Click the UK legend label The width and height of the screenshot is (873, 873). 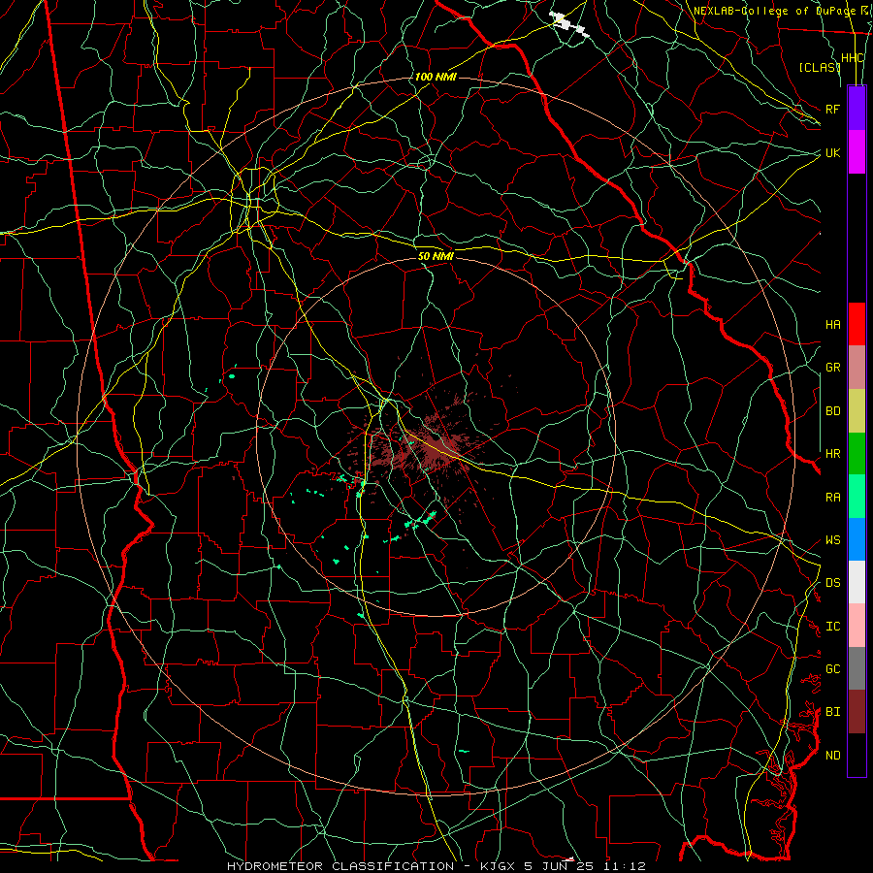(x=832, y=152)
